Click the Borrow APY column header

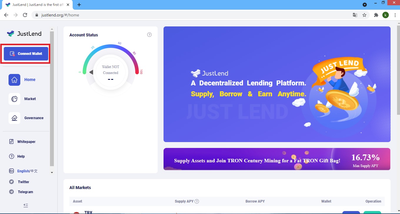pos(255,201)
